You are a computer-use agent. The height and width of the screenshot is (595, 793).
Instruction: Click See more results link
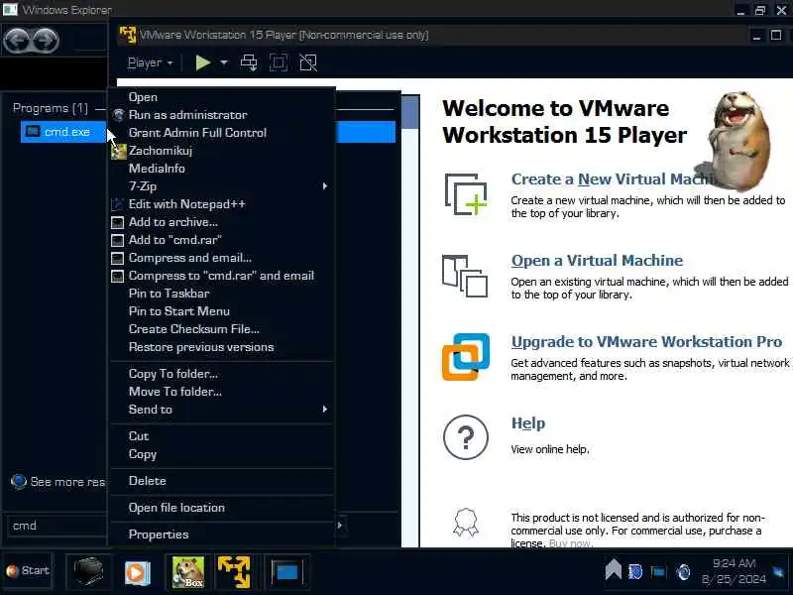(x=57, y=482)
